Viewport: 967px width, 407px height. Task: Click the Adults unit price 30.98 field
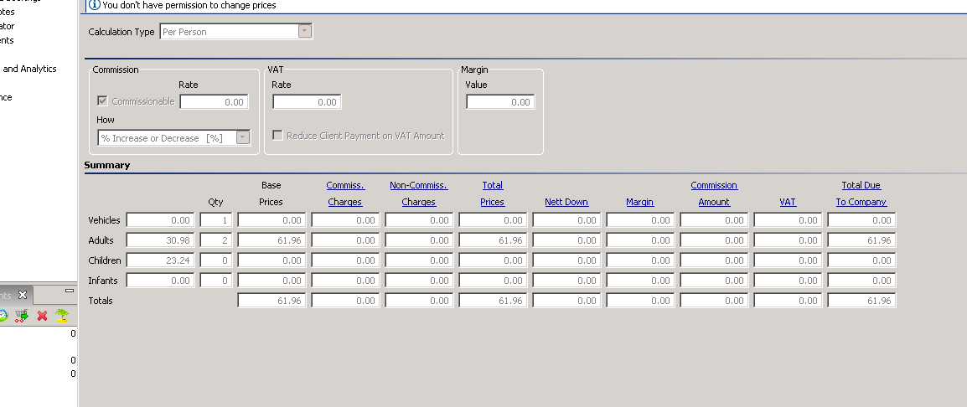click(x=160, y=240)
